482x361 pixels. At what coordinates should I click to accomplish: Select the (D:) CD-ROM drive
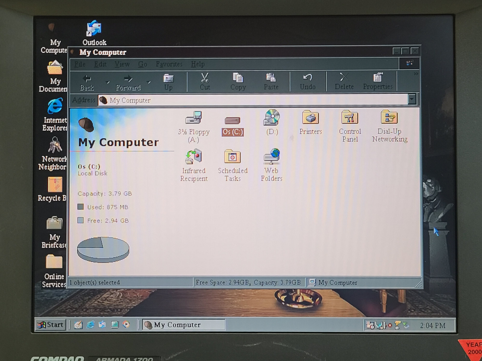[x=272, y=122]
